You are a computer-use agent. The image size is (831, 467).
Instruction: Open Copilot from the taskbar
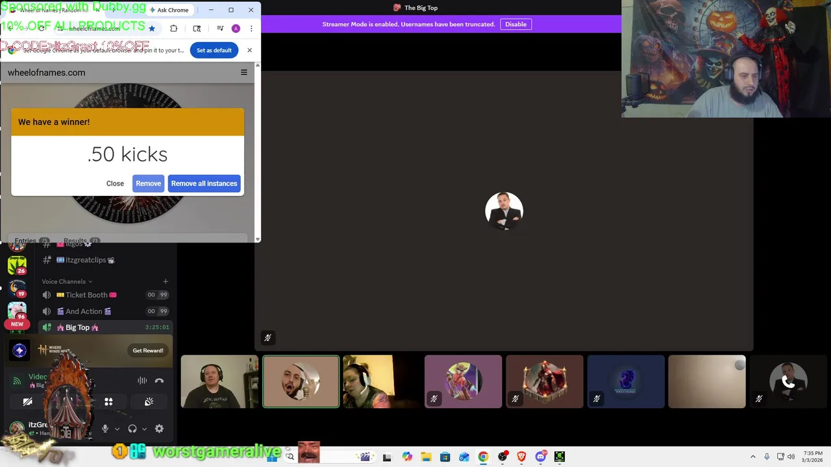[x=406, y=457]
